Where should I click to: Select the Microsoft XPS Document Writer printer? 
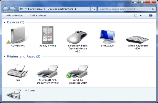[47, 71]
